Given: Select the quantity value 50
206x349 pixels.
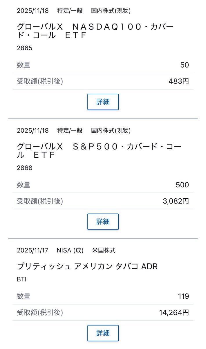Looking at the screenshot, I should (185, 65).
